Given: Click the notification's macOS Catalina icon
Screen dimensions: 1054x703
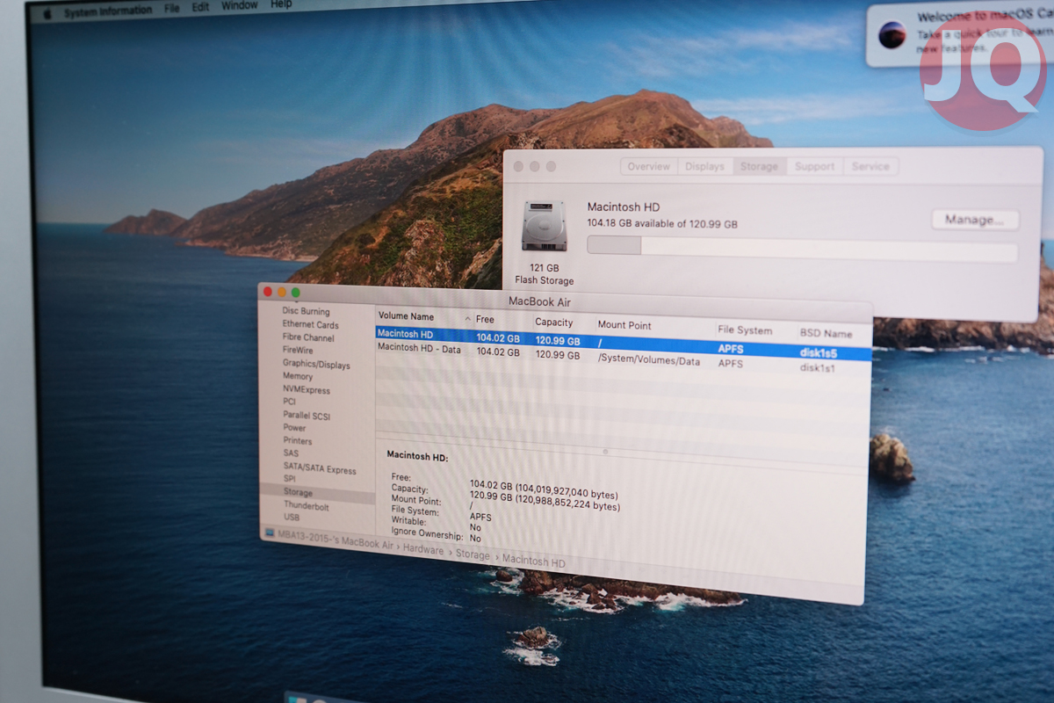Looking at the screenshot, I should tap(892, 34).
